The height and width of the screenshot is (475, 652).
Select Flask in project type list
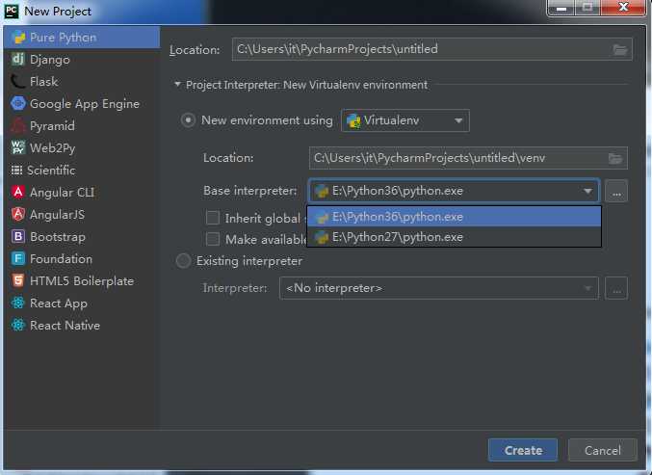point(43,82)
